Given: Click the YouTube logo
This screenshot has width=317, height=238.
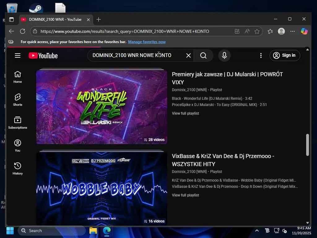Looking at the screenshot, I should 43,55.
